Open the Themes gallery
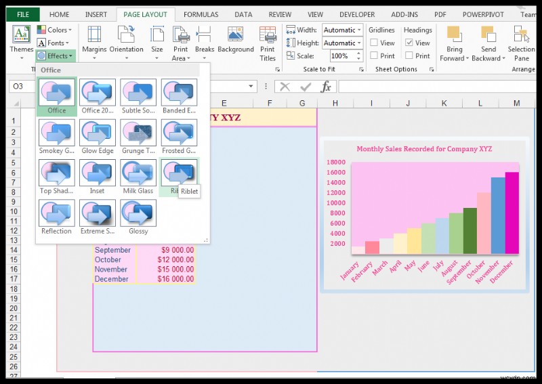Viewport: 542px width, 384px height. click(x=22, y=43)
